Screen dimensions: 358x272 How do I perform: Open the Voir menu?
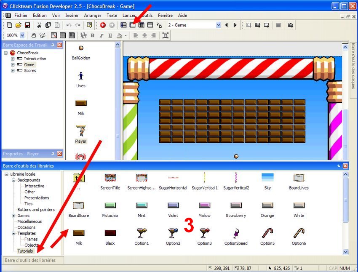click(x=56, y=15)
